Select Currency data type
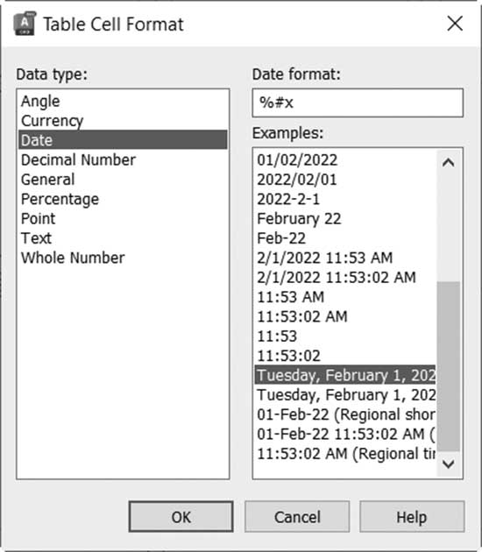 [x=123, y=121]
